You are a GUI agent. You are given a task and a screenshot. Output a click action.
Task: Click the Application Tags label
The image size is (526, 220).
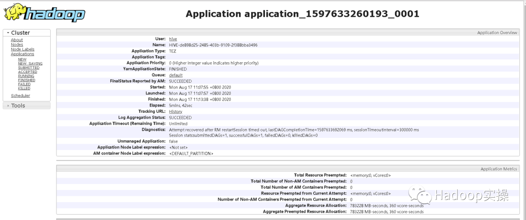click(x=149, y=57)
